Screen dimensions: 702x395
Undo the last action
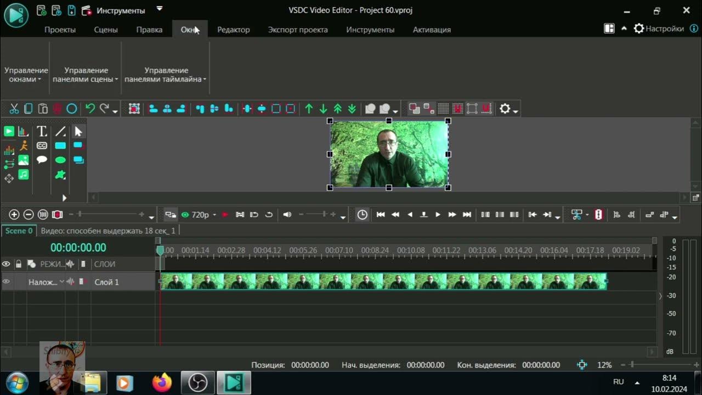tap(90, 109)
